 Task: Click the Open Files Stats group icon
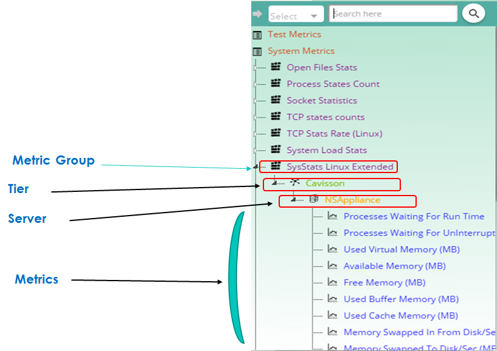click(276, 67)
